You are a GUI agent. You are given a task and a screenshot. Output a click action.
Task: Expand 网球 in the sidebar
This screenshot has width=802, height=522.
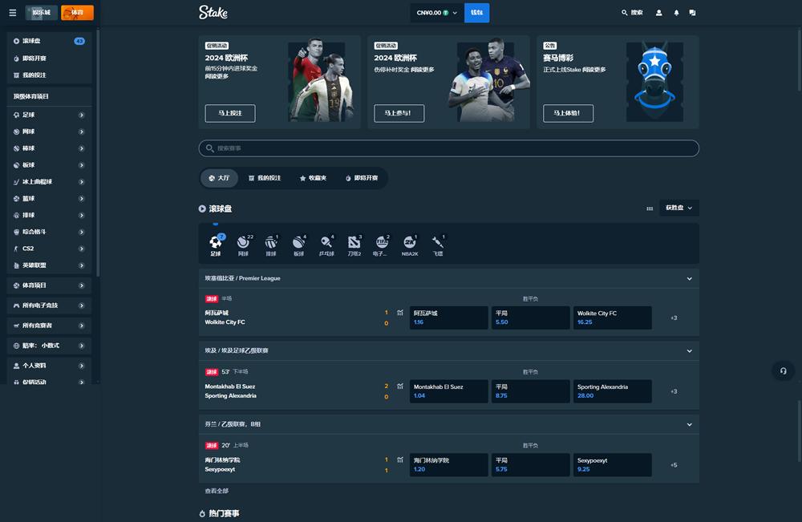point(81,132)
